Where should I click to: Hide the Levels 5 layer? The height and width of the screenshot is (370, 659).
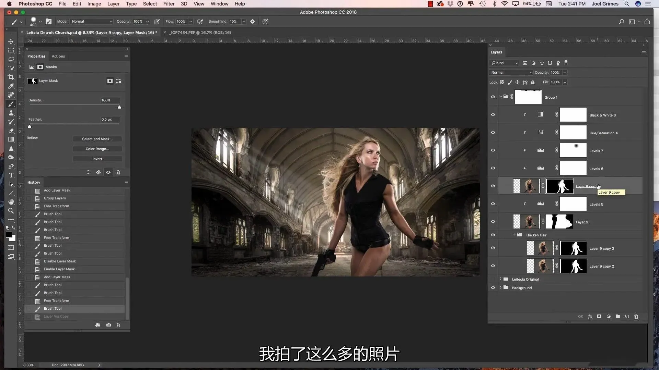click(x=493, y=204)
